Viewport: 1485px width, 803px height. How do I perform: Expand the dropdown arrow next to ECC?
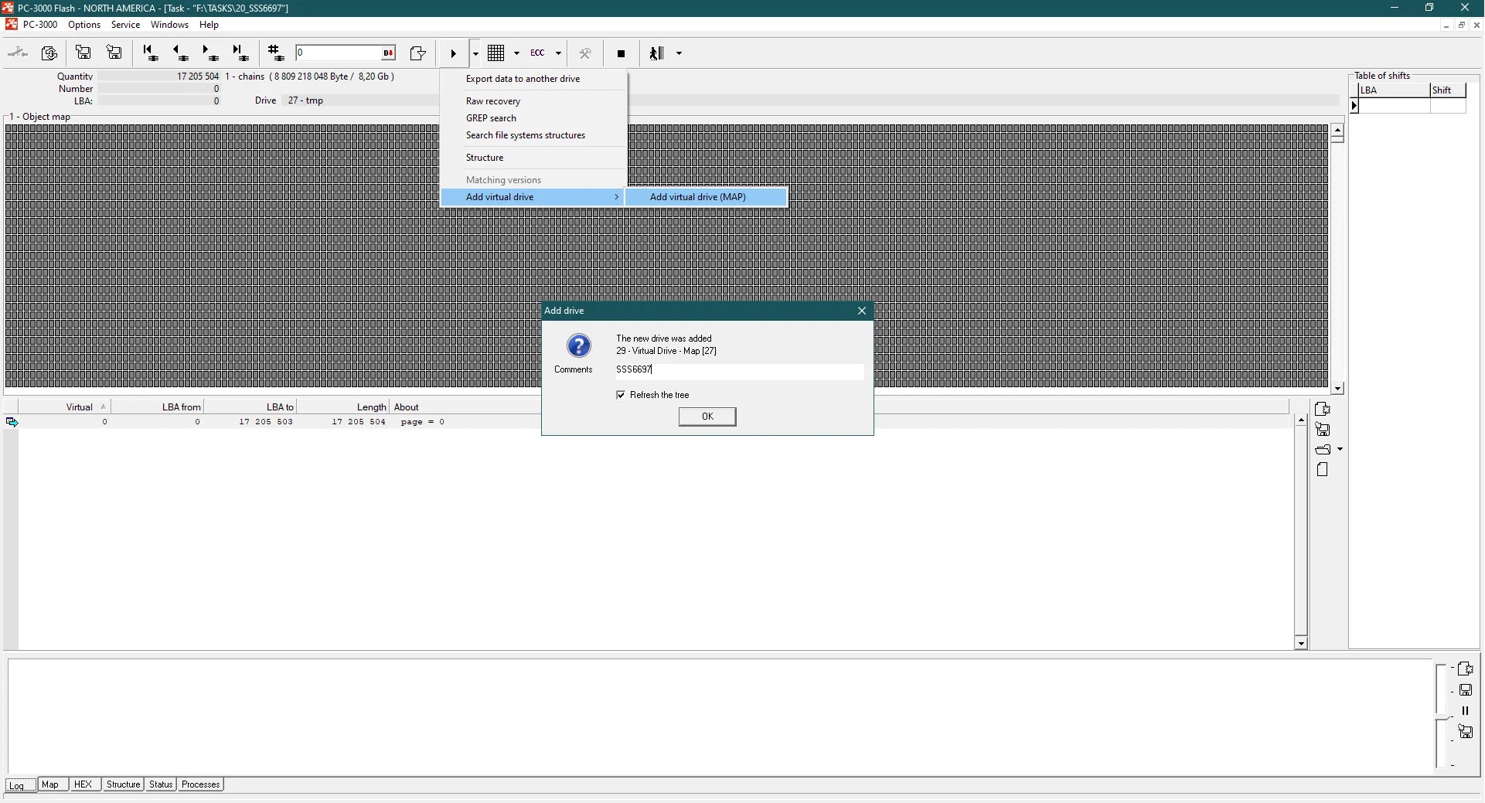point(558,53)
